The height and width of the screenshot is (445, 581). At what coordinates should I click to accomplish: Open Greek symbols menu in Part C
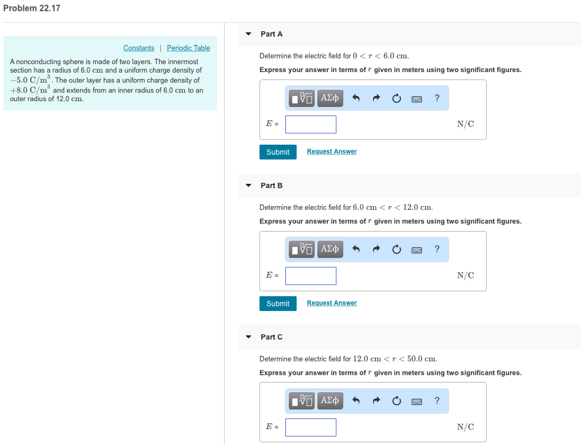330,401
